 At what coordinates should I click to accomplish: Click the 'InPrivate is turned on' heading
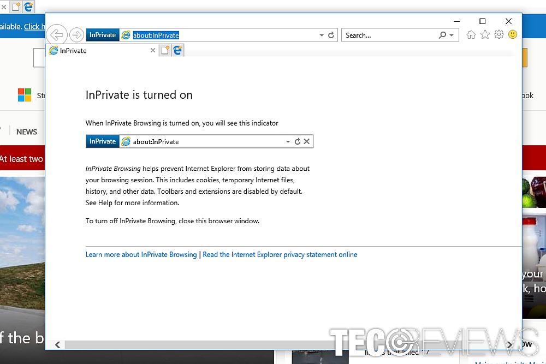coord(139,95)
